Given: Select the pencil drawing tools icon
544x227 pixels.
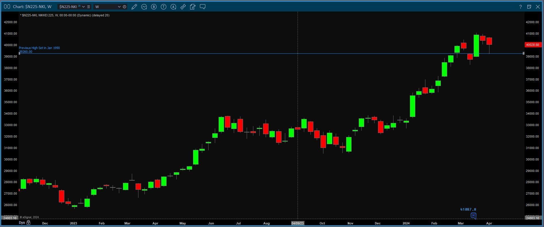Looking at the screenshot, I should pos(134,7).
